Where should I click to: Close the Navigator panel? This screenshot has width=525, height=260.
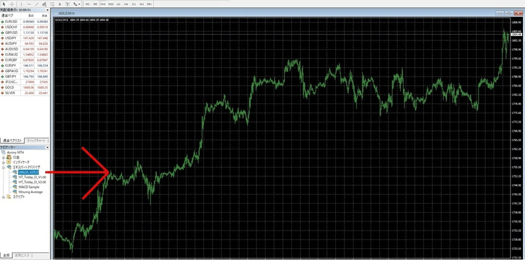(47, 147)
